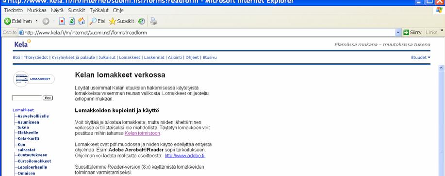445x176 pixels.
Task: Go to the Home page icon
Action: 82,21
